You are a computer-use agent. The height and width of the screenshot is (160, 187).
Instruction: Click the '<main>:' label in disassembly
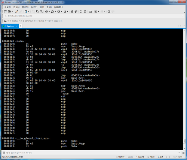(21, 41)
